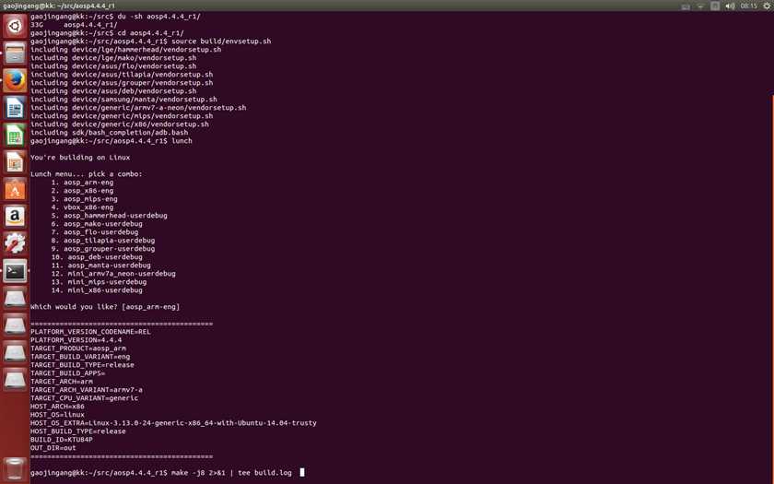This screenshot has height=484, width=774.
Task: Click the 'device/asus/grouper/vendorsetup.sh' line
Action: pos(122,82)
